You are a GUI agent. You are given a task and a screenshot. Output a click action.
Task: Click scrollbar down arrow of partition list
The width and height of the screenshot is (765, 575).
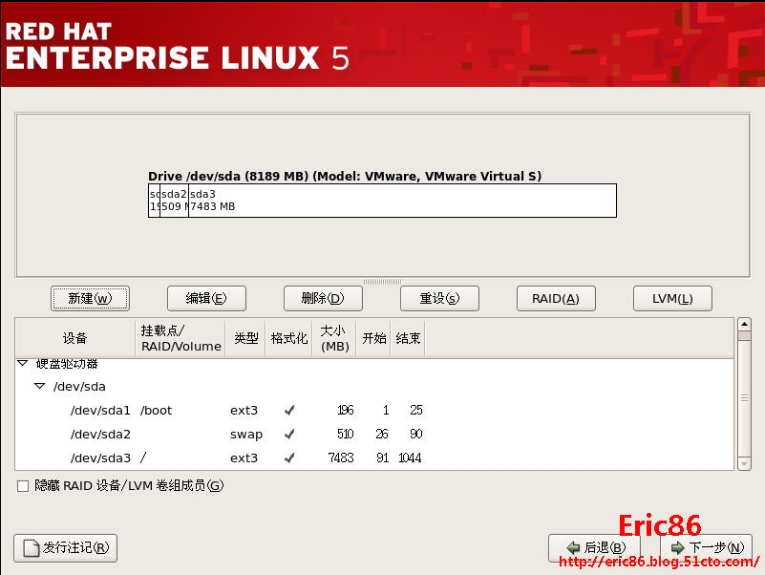pyautogui.click(x=744, y=463)
